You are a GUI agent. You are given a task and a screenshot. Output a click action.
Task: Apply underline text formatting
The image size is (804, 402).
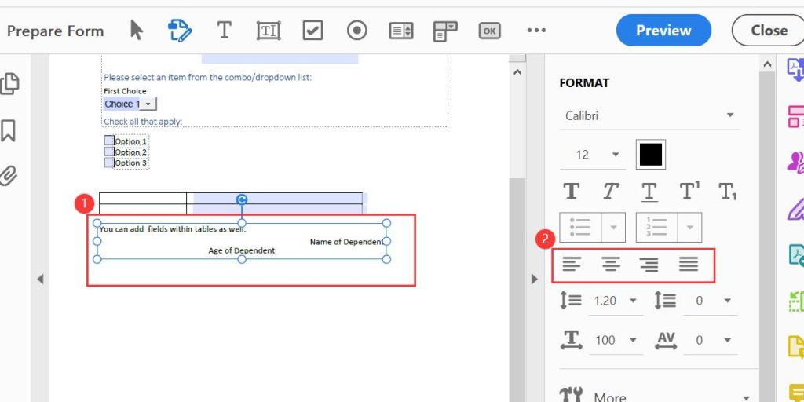[x=649, y=192]
